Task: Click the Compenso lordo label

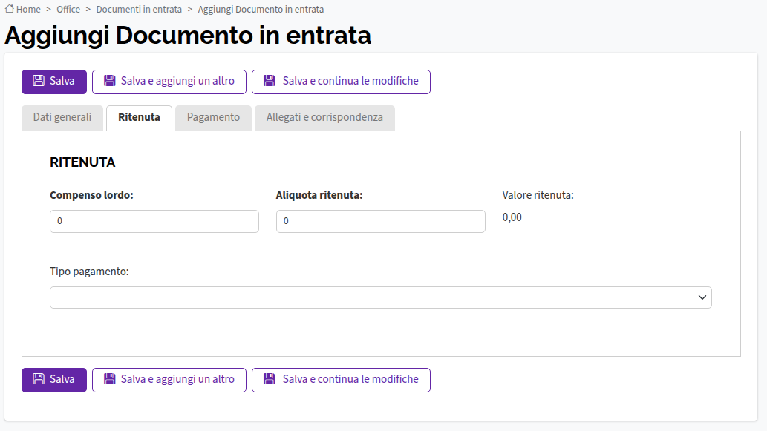Action: click(91, 195)
